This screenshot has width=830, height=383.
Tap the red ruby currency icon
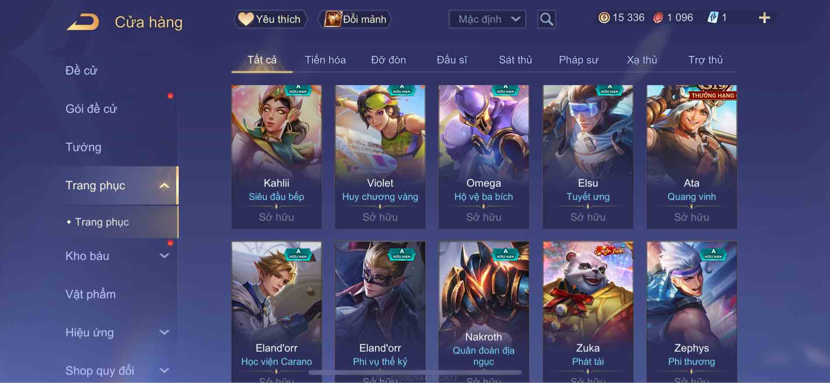tap(658, 18)
